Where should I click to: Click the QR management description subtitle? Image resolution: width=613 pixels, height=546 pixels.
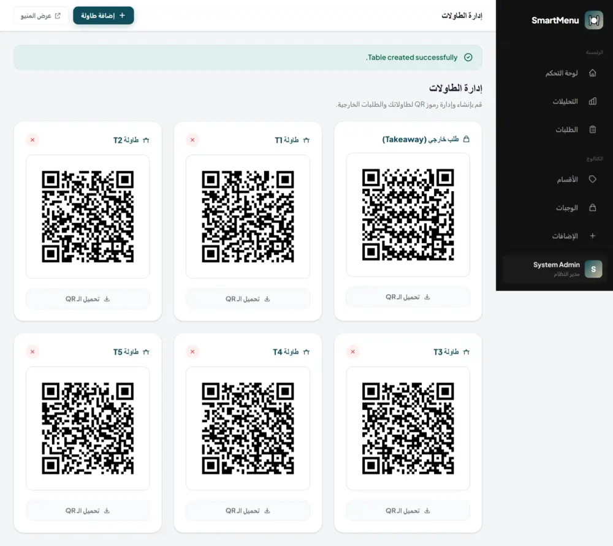pyautogui.click(x=409, y=104)
